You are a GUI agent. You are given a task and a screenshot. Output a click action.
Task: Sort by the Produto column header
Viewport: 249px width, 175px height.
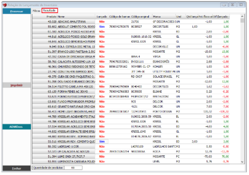click(45, 17)
